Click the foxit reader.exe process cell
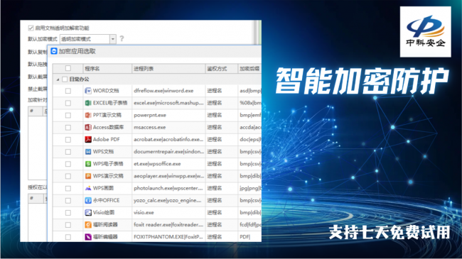 coord(168,225)
